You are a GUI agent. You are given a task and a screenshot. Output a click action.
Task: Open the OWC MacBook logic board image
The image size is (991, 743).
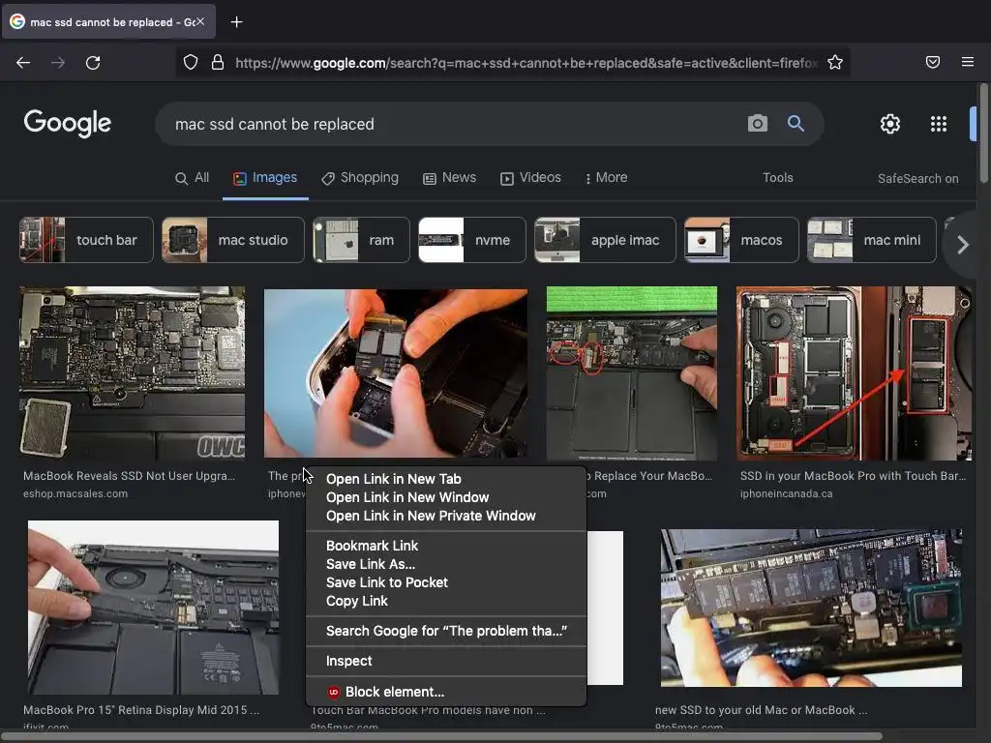[x=132, y=372]
